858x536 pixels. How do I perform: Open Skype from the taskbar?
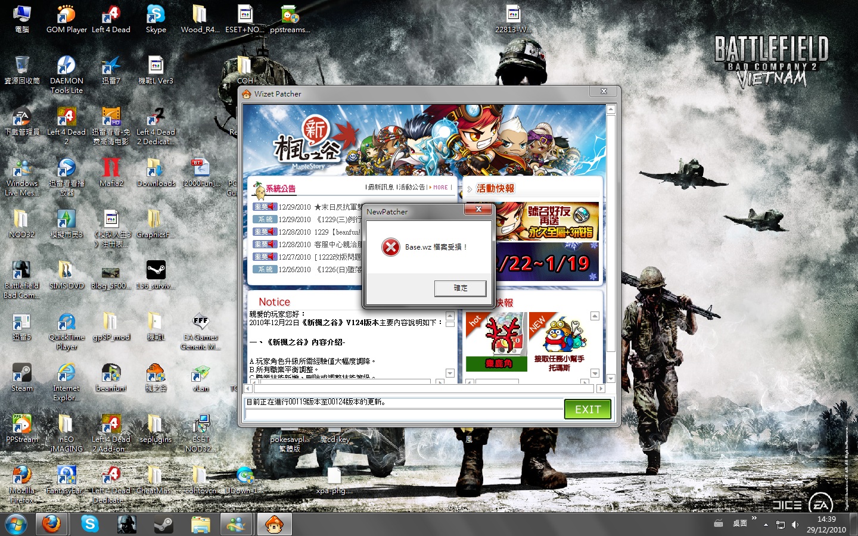pos(90,524)
